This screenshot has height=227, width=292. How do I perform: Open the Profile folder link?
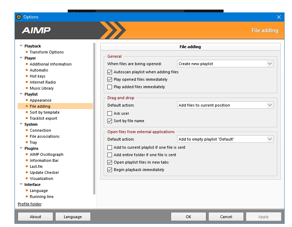click(x=30, y=204)
